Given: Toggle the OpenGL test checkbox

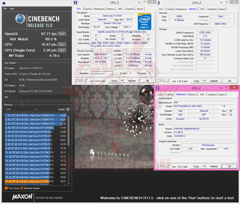Looking at the screenshot, I should (69, 34).
